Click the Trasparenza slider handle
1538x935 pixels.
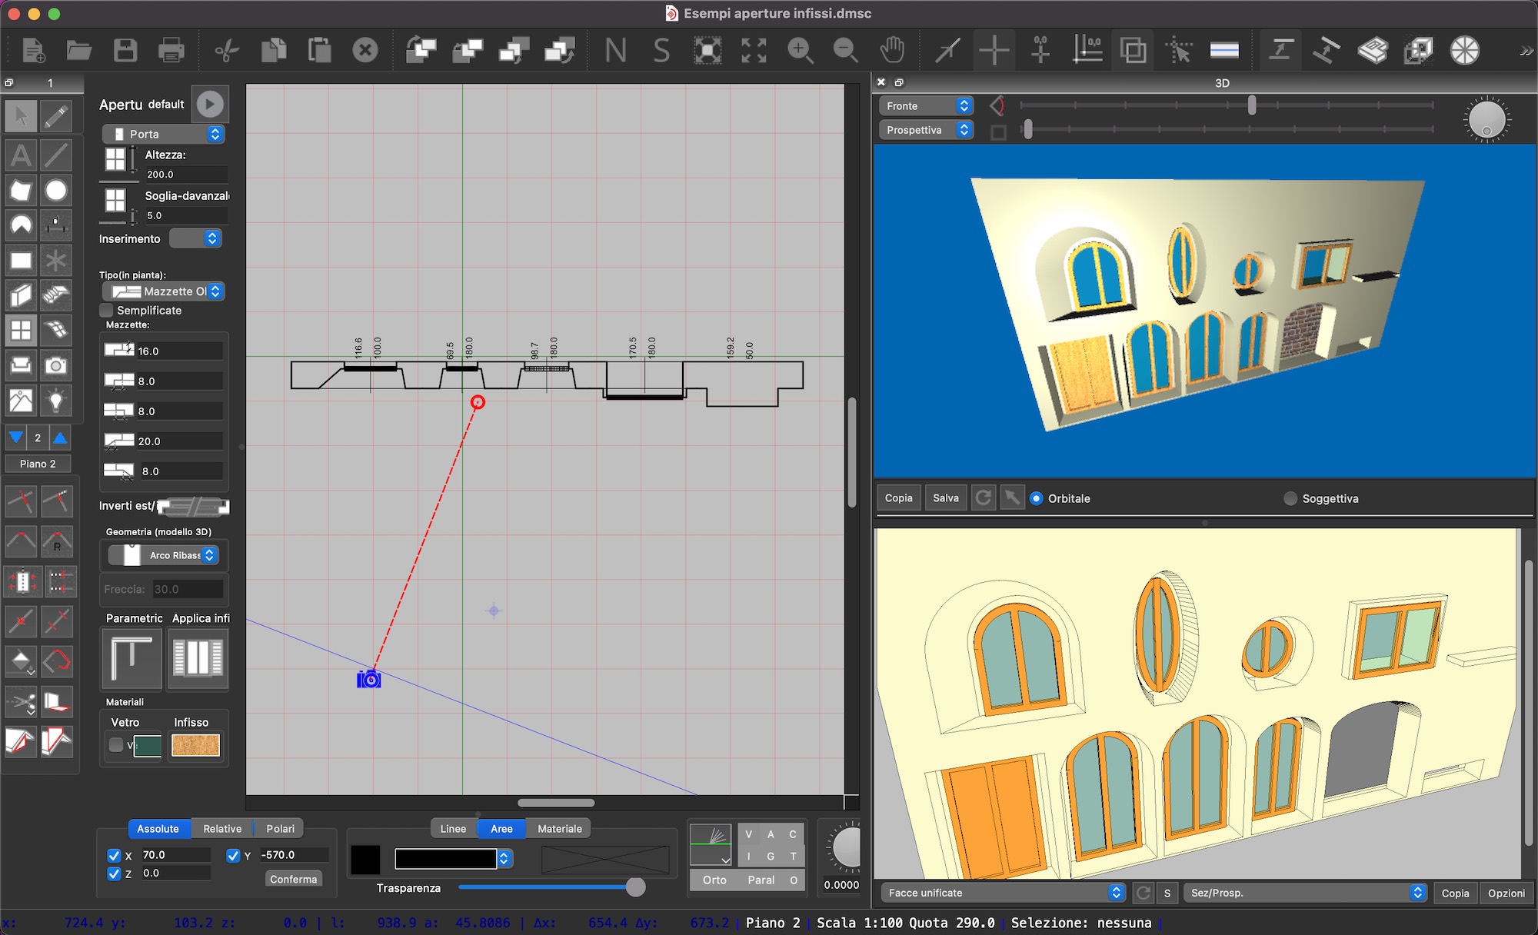[x=635, y=887]
